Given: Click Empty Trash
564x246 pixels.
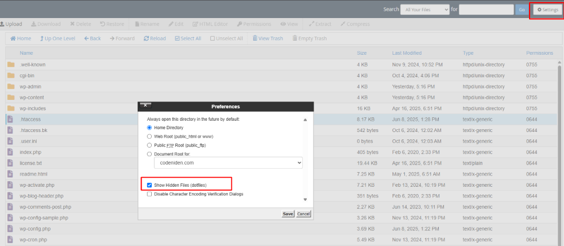Looking at the screenshot, I should coord(309,38).
